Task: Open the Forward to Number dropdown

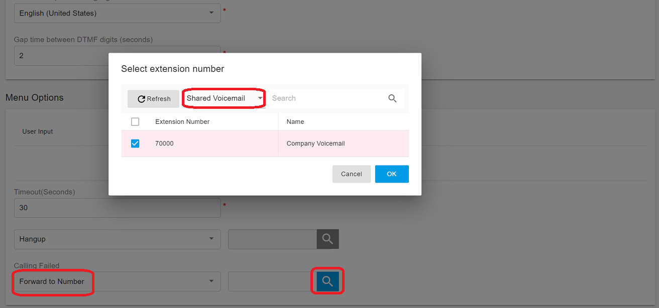Action: 117,281
